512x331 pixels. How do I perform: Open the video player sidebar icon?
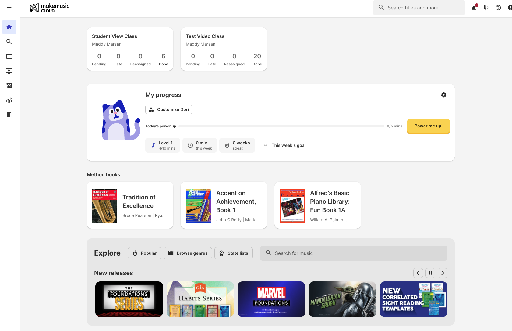tap(9, 71)
